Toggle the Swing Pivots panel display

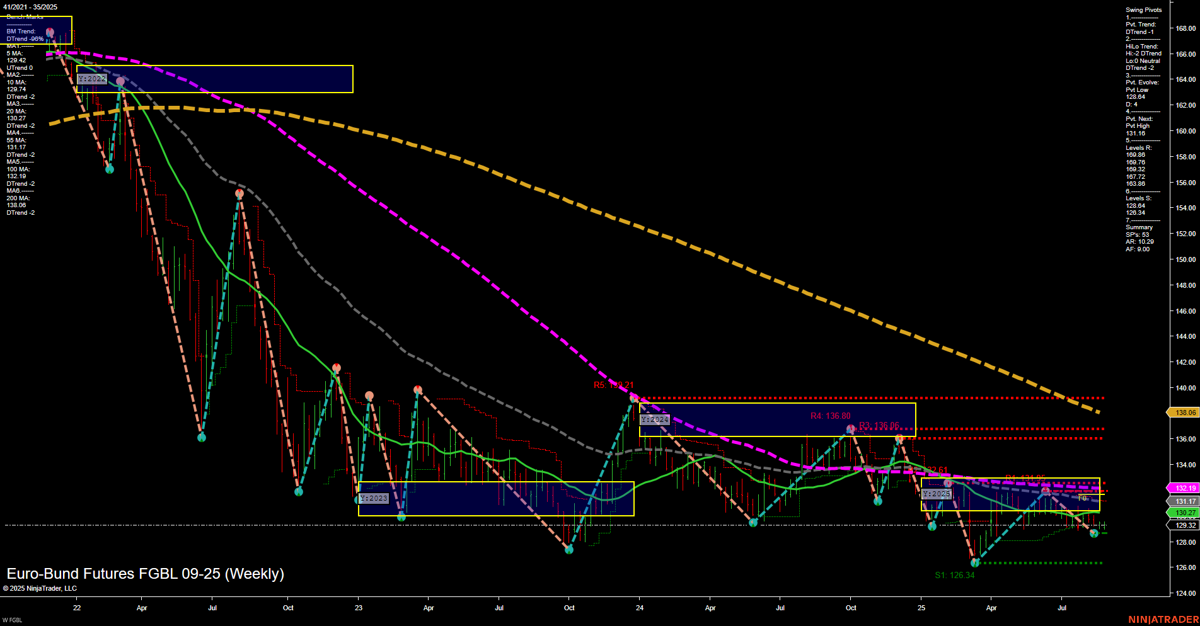1144,9
